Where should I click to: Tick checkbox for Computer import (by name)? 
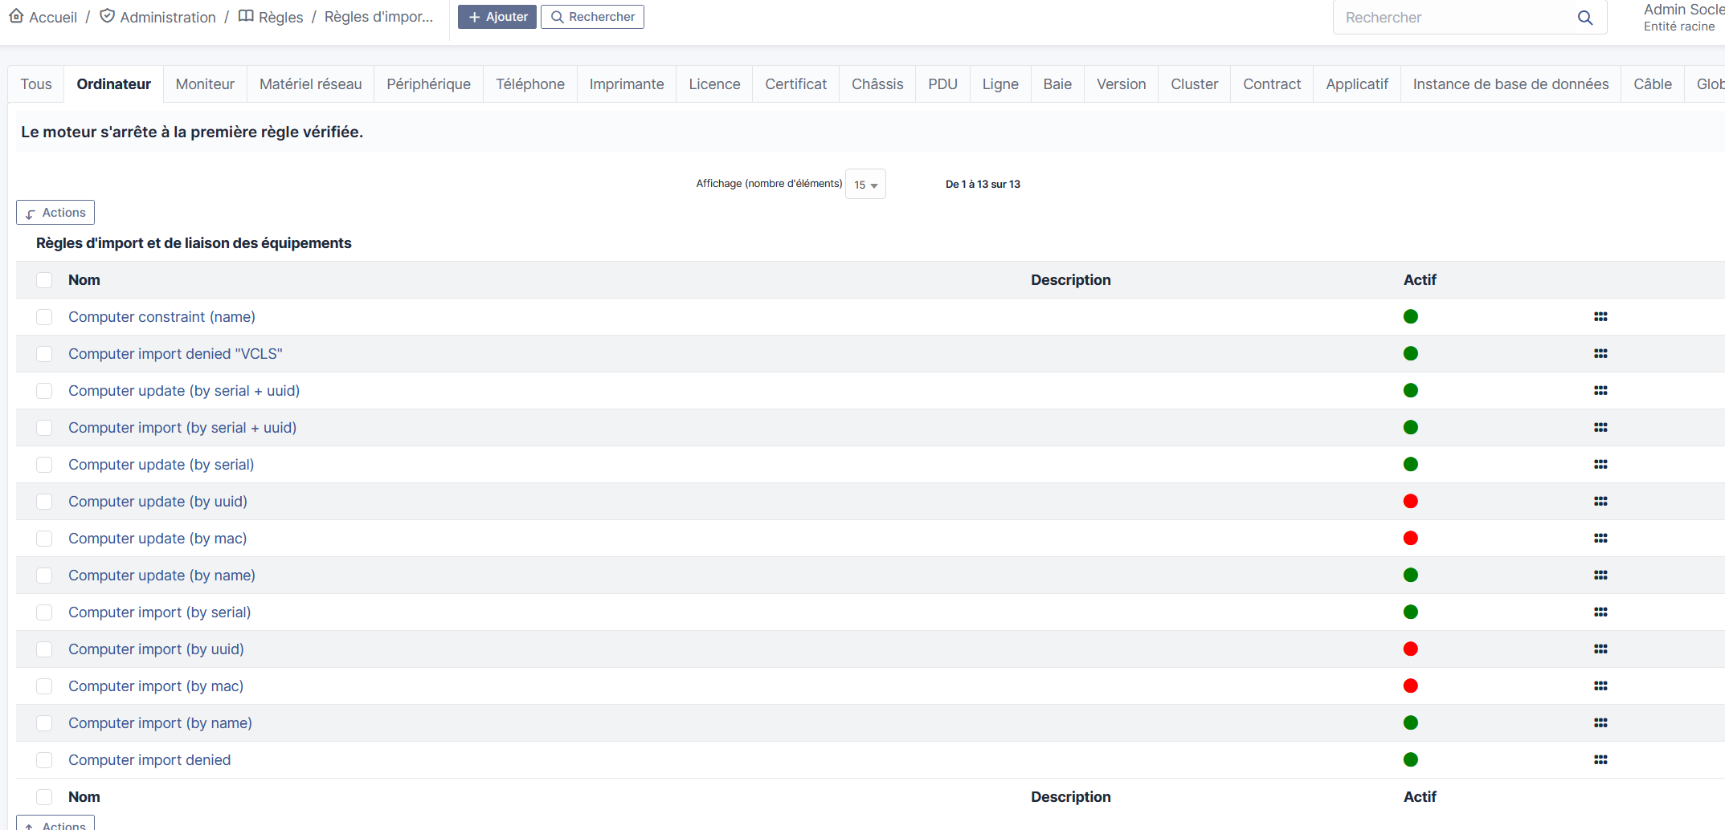[x=44, y=723]
